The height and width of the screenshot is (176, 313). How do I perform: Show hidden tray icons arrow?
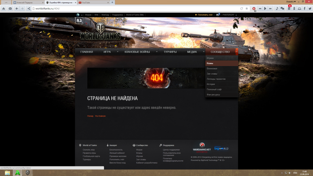[282, 173]
